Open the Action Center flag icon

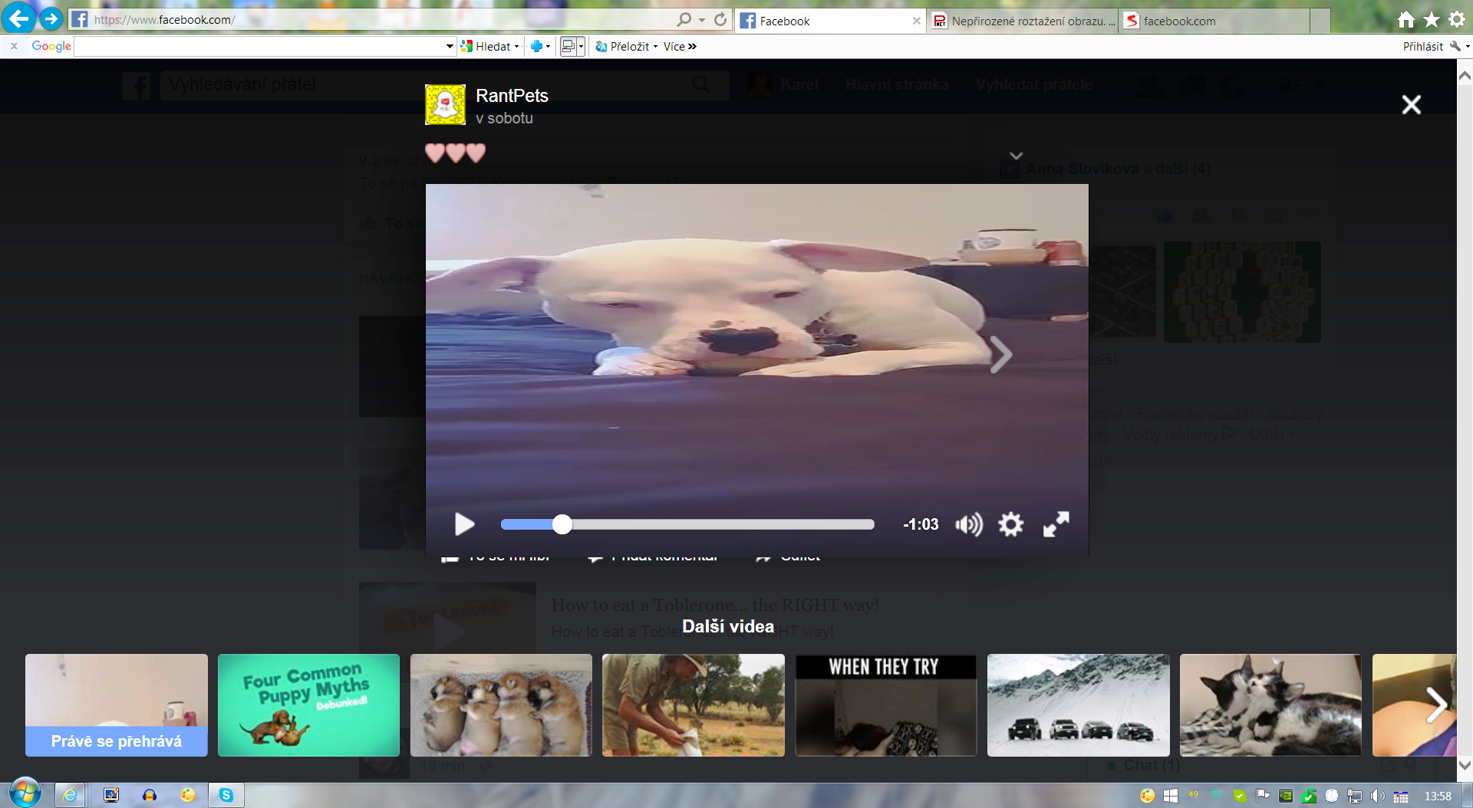[1263, 796]
